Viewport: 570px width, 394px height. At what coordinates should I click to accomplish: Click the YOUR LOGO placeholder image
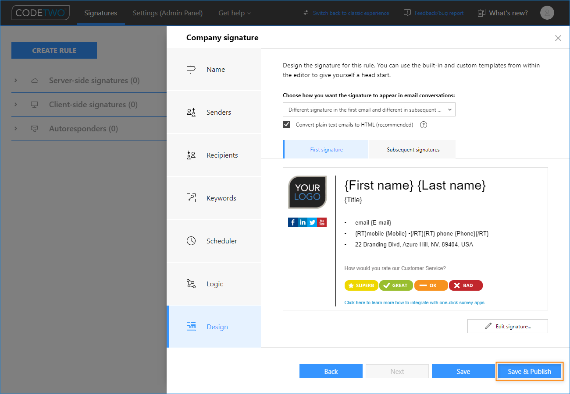click(x=307, y=192)
